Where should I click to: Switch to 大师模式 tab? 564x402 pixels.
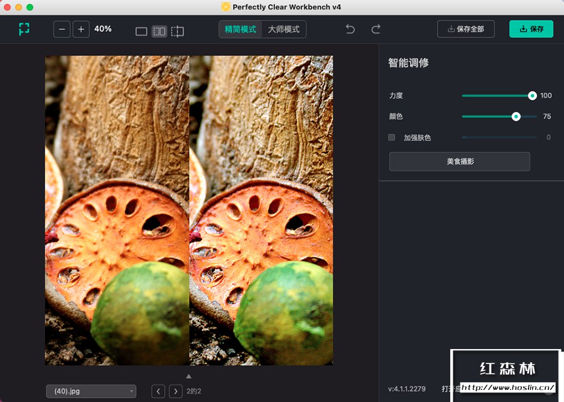pyautogui.click(x=283, y=29)
